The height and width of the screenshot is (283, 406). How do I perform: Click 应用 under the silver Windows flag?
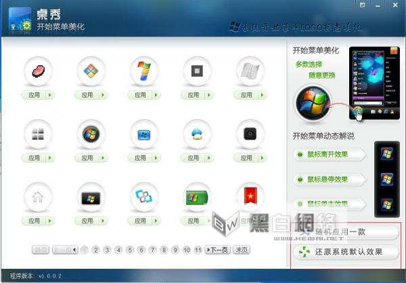246,95
